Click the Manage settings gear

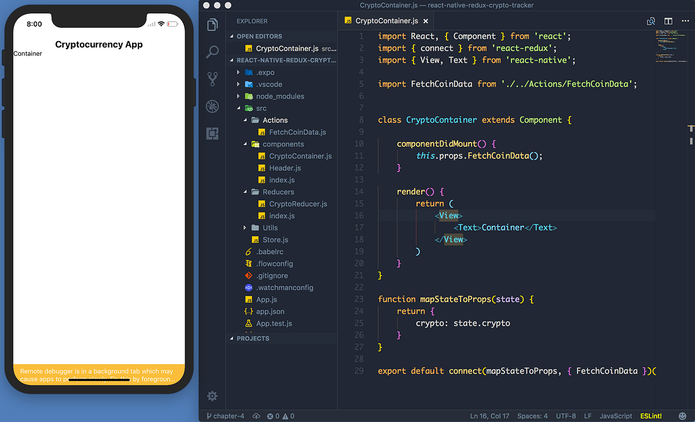(212, 396)
